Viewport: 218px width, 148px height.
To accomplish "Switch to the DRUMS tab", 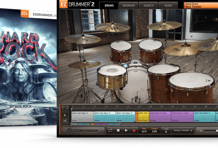I will click(x=109, y=6).
